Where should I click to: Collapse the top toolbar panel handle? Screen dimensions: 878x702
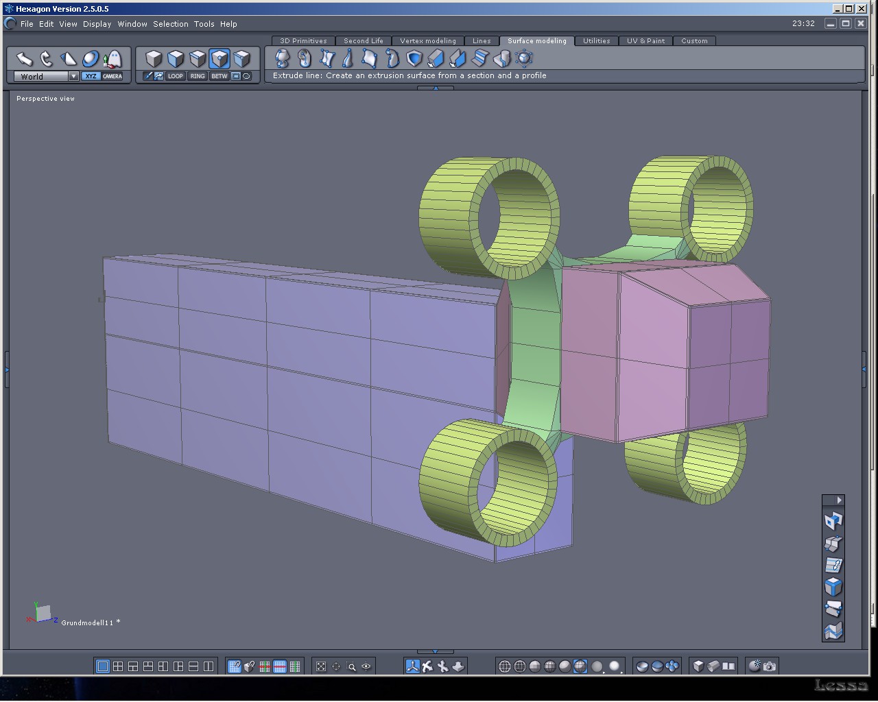(435, 88)
